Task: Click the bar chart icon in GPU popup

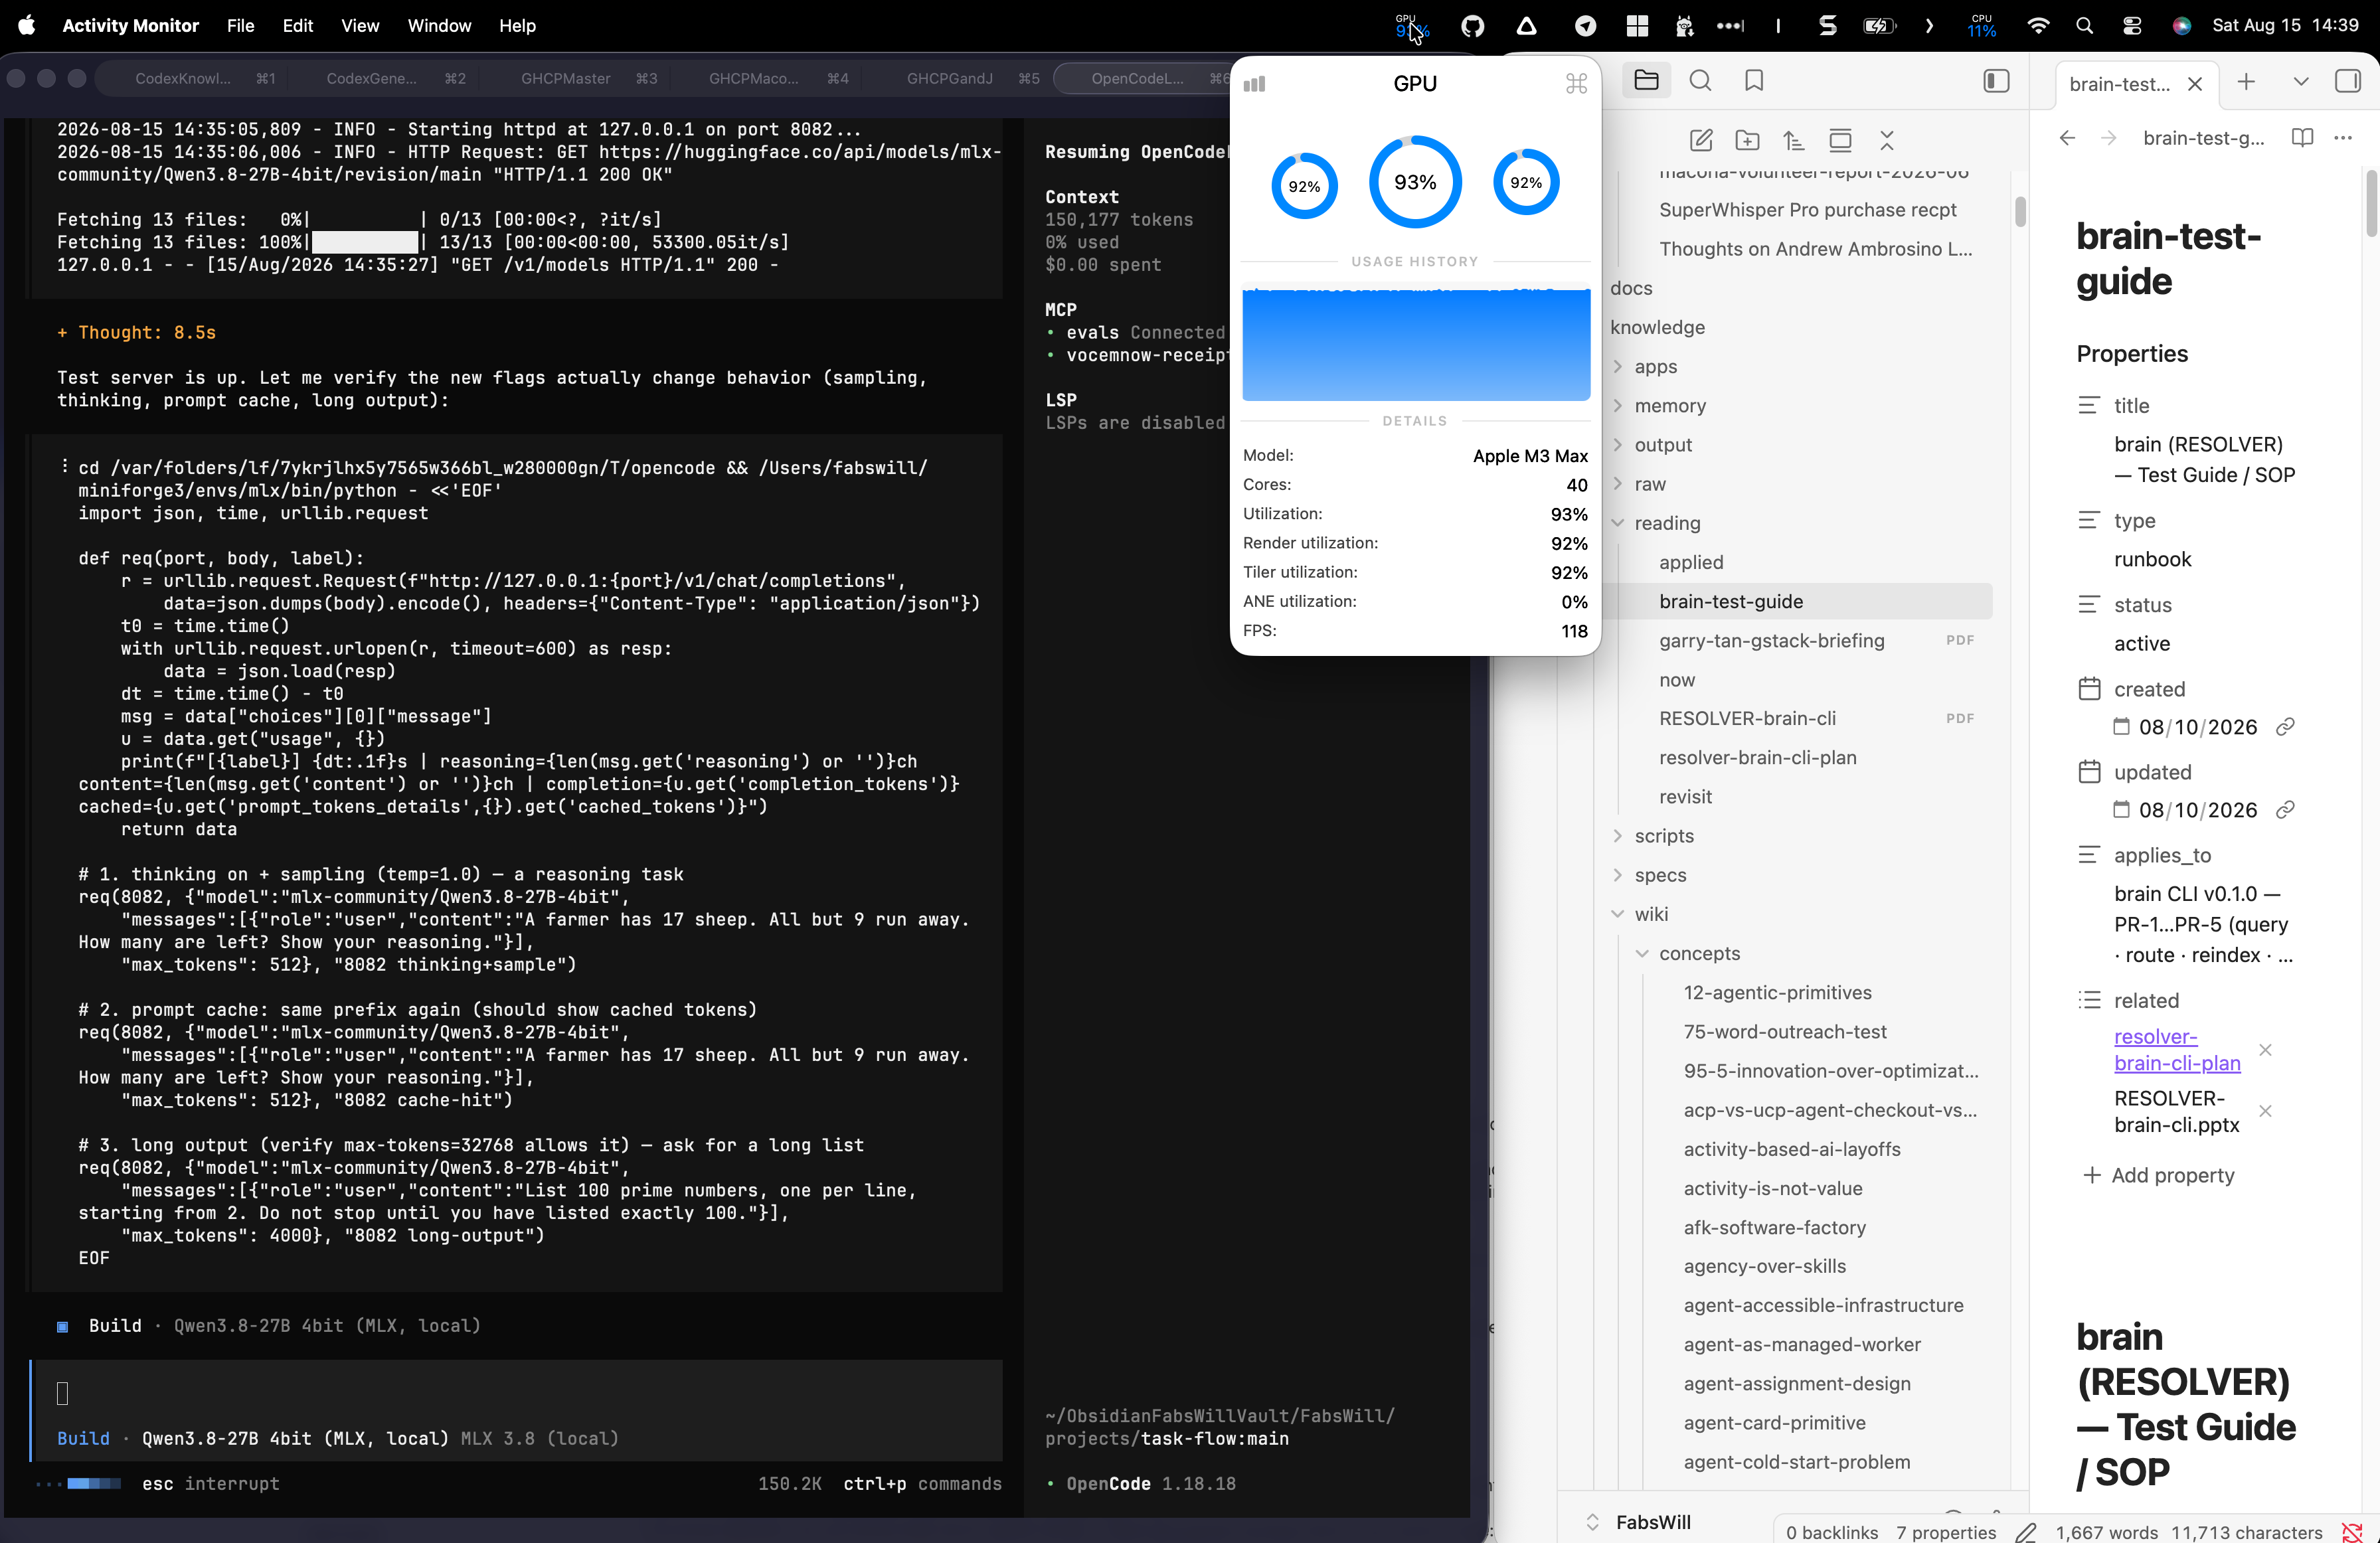Action: [x=1254, y=84]
